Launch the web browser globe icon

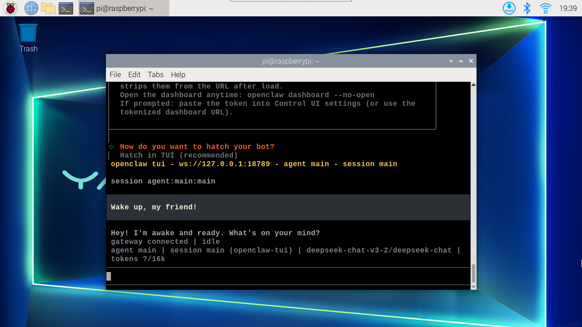[31, 8]
